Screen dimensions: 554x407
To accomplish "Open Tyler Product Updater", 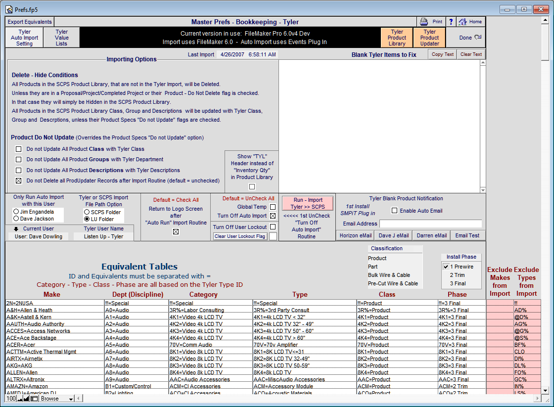I will (x=430, y=38).
